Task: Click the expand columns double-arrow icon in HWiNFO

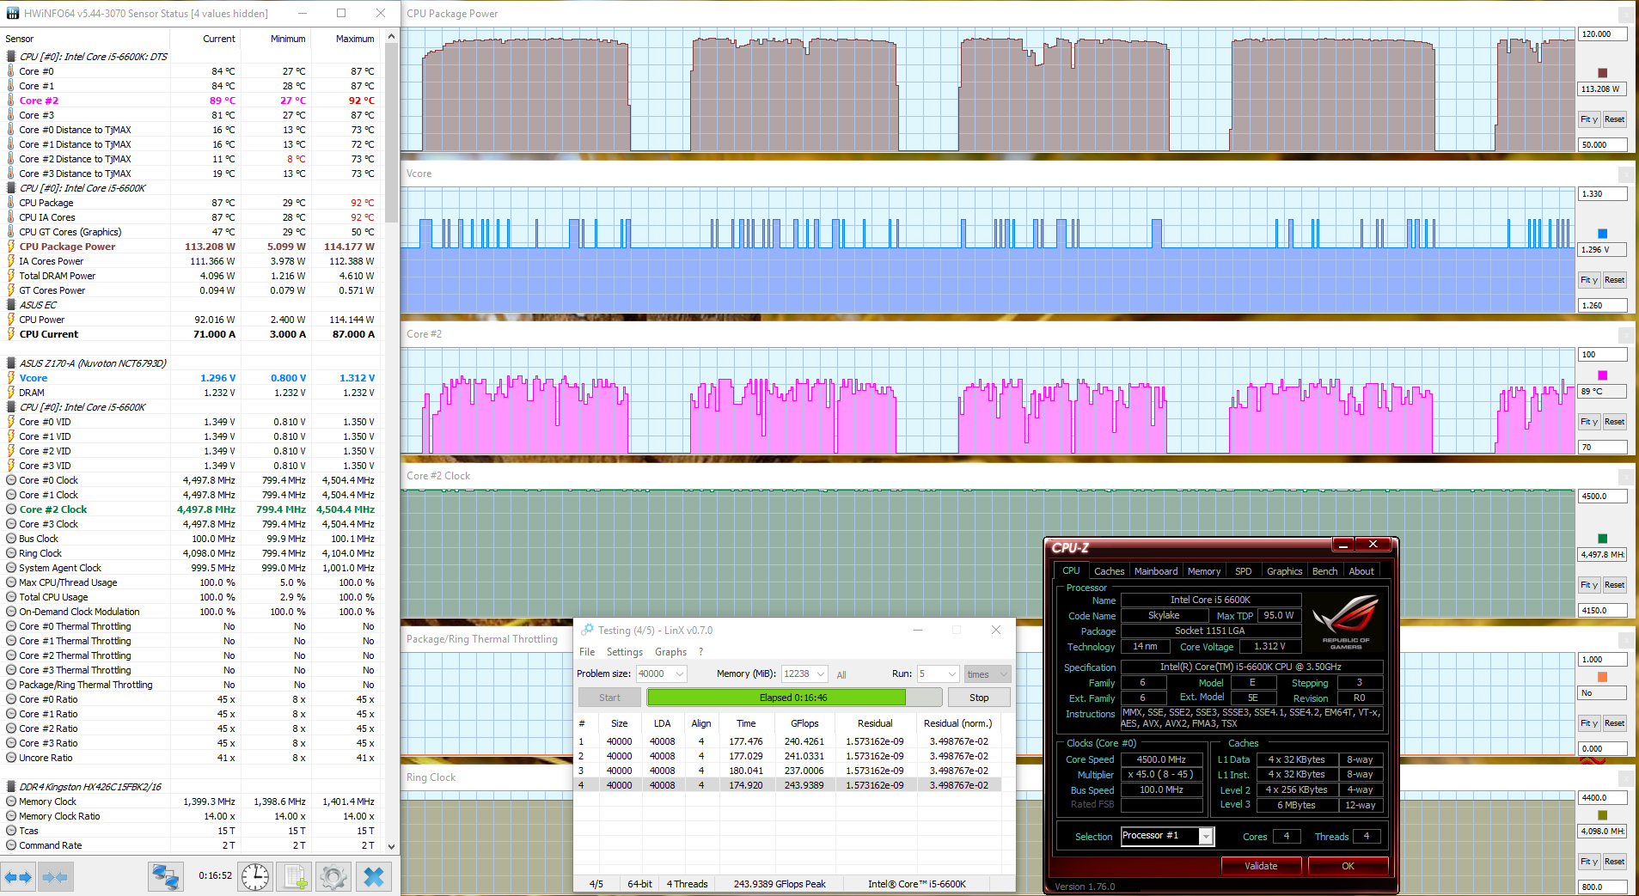Action: pos(18,877)
